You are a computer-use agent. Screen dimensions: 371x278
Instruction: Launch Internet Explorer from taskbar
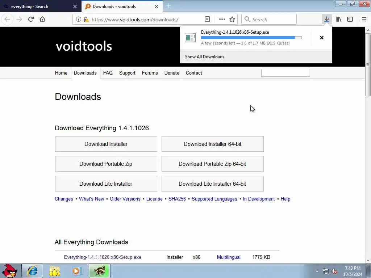pyautogui.click(x=32, y=271)
